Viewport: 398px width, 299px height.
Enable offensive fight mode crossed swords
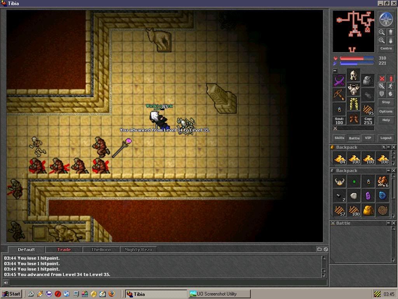(382, 79)
